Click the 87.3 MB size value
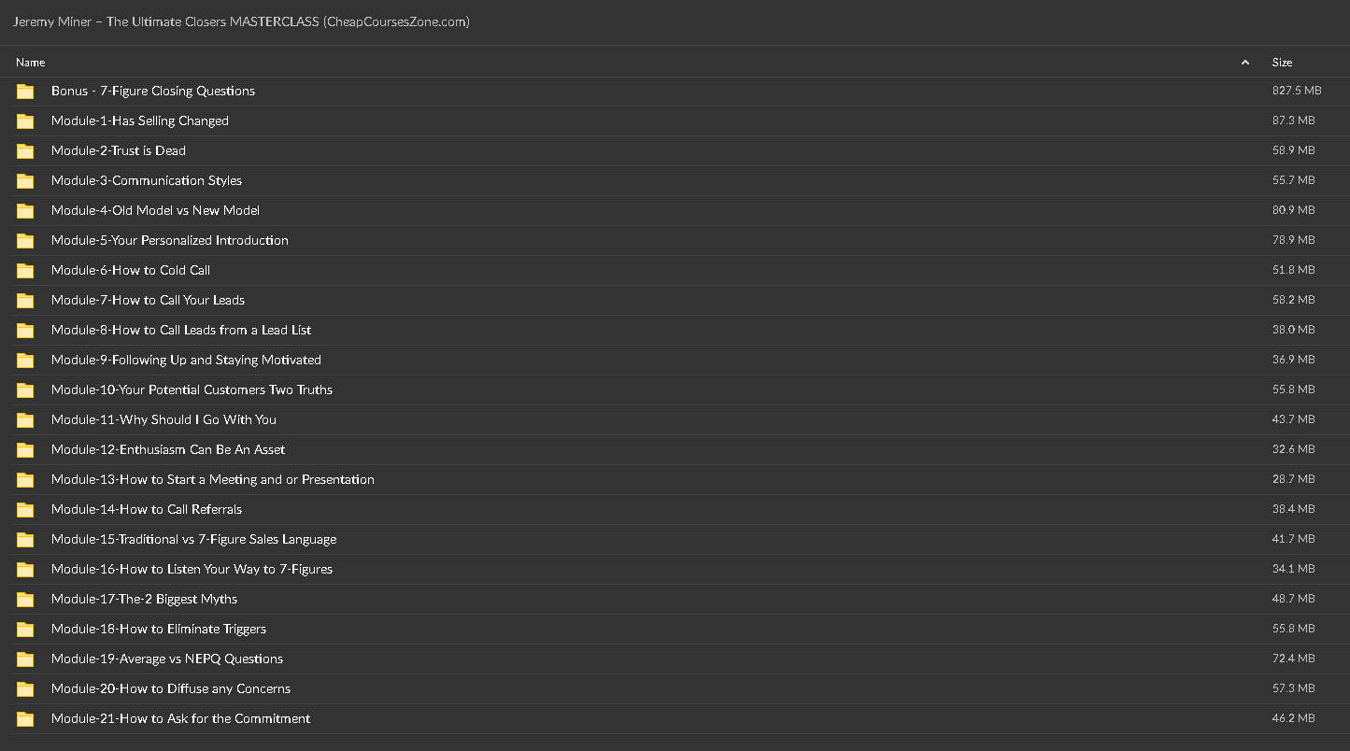The height and width of the screenshot is (751, 1350). tap(1293, 120)
